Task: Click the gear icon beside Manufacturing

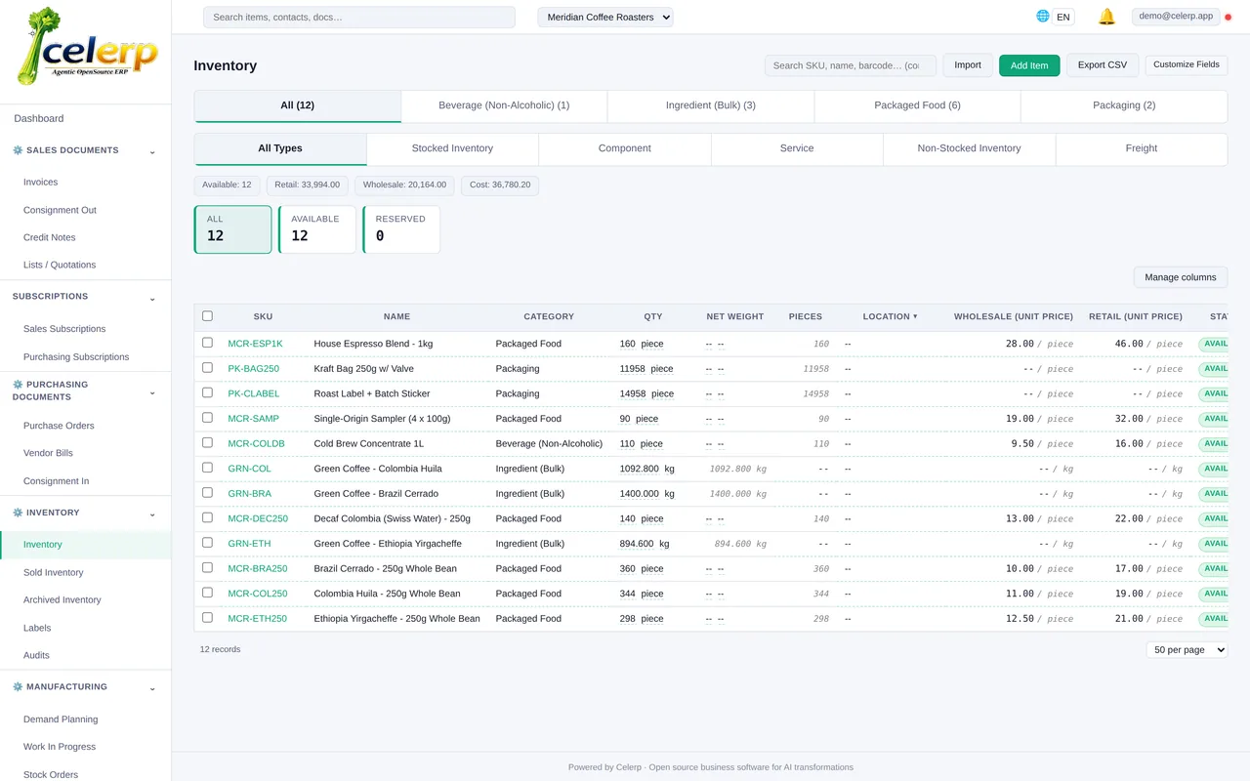Action: (18, 687)
